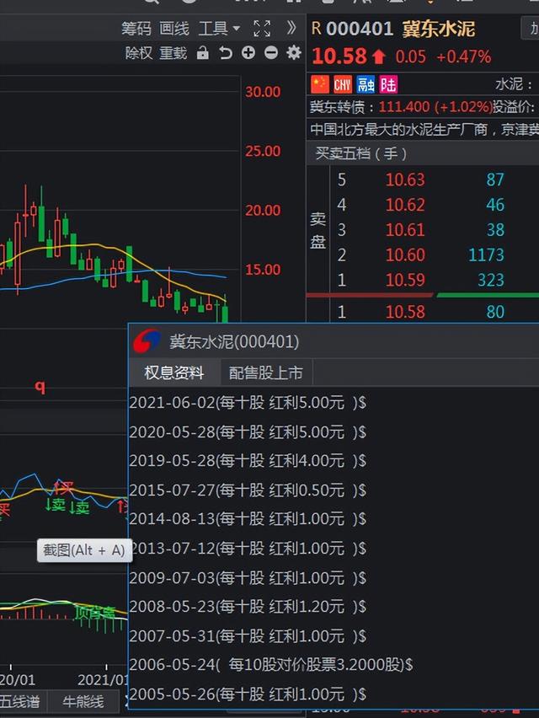This screenshot has width=539, height=718.
Task: Click the double-chevron more options icon
Action: [291, 28]
